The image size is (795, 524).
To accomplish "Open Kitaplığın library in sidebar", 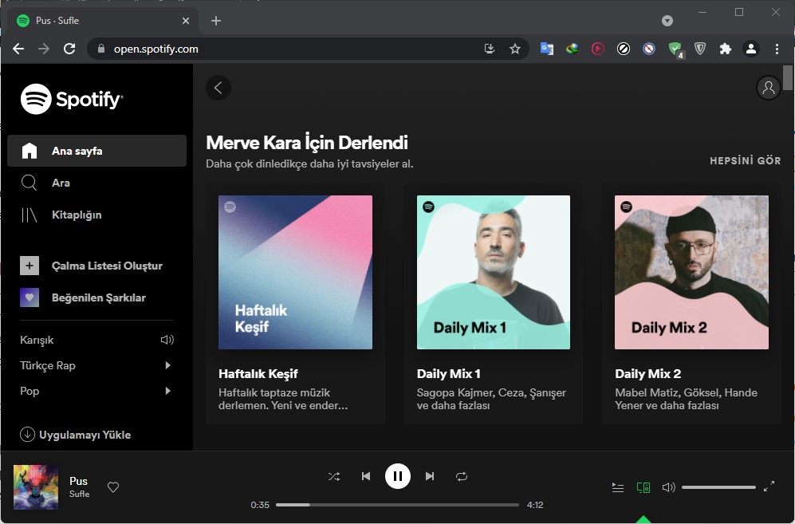I will (x=77, y=215).
